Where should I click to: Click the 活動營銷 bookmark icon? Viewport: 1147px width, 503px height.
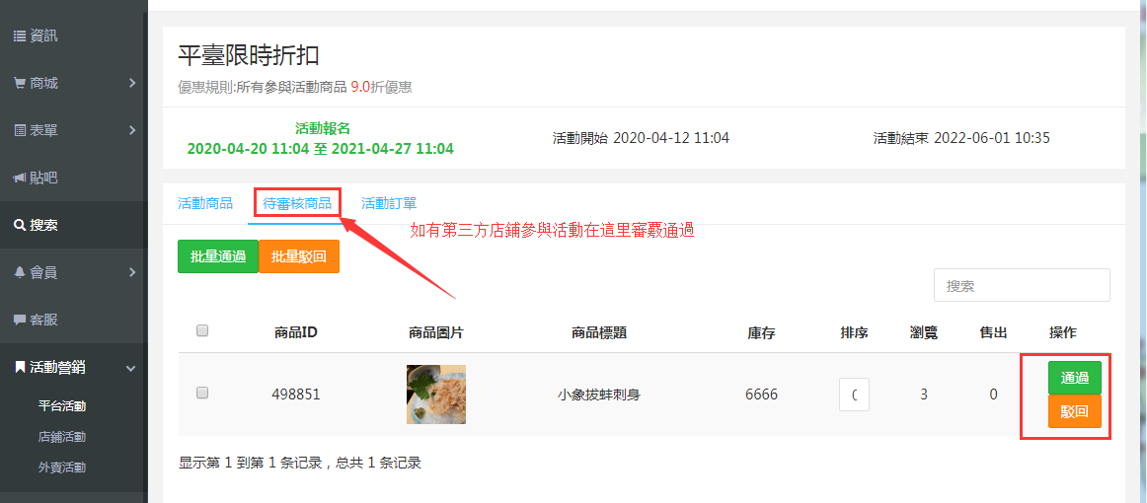pos(20,367)
